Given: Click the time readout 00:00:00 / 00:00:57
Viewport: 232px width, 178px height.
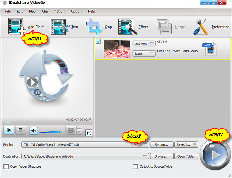Looking at the screenshot, I should 78,119.
